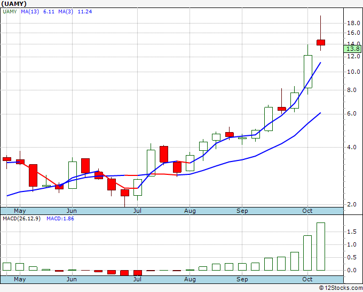
Task: Click the MACD:1.86 value label
Action: pyautogui.click(x=60, y=219)
